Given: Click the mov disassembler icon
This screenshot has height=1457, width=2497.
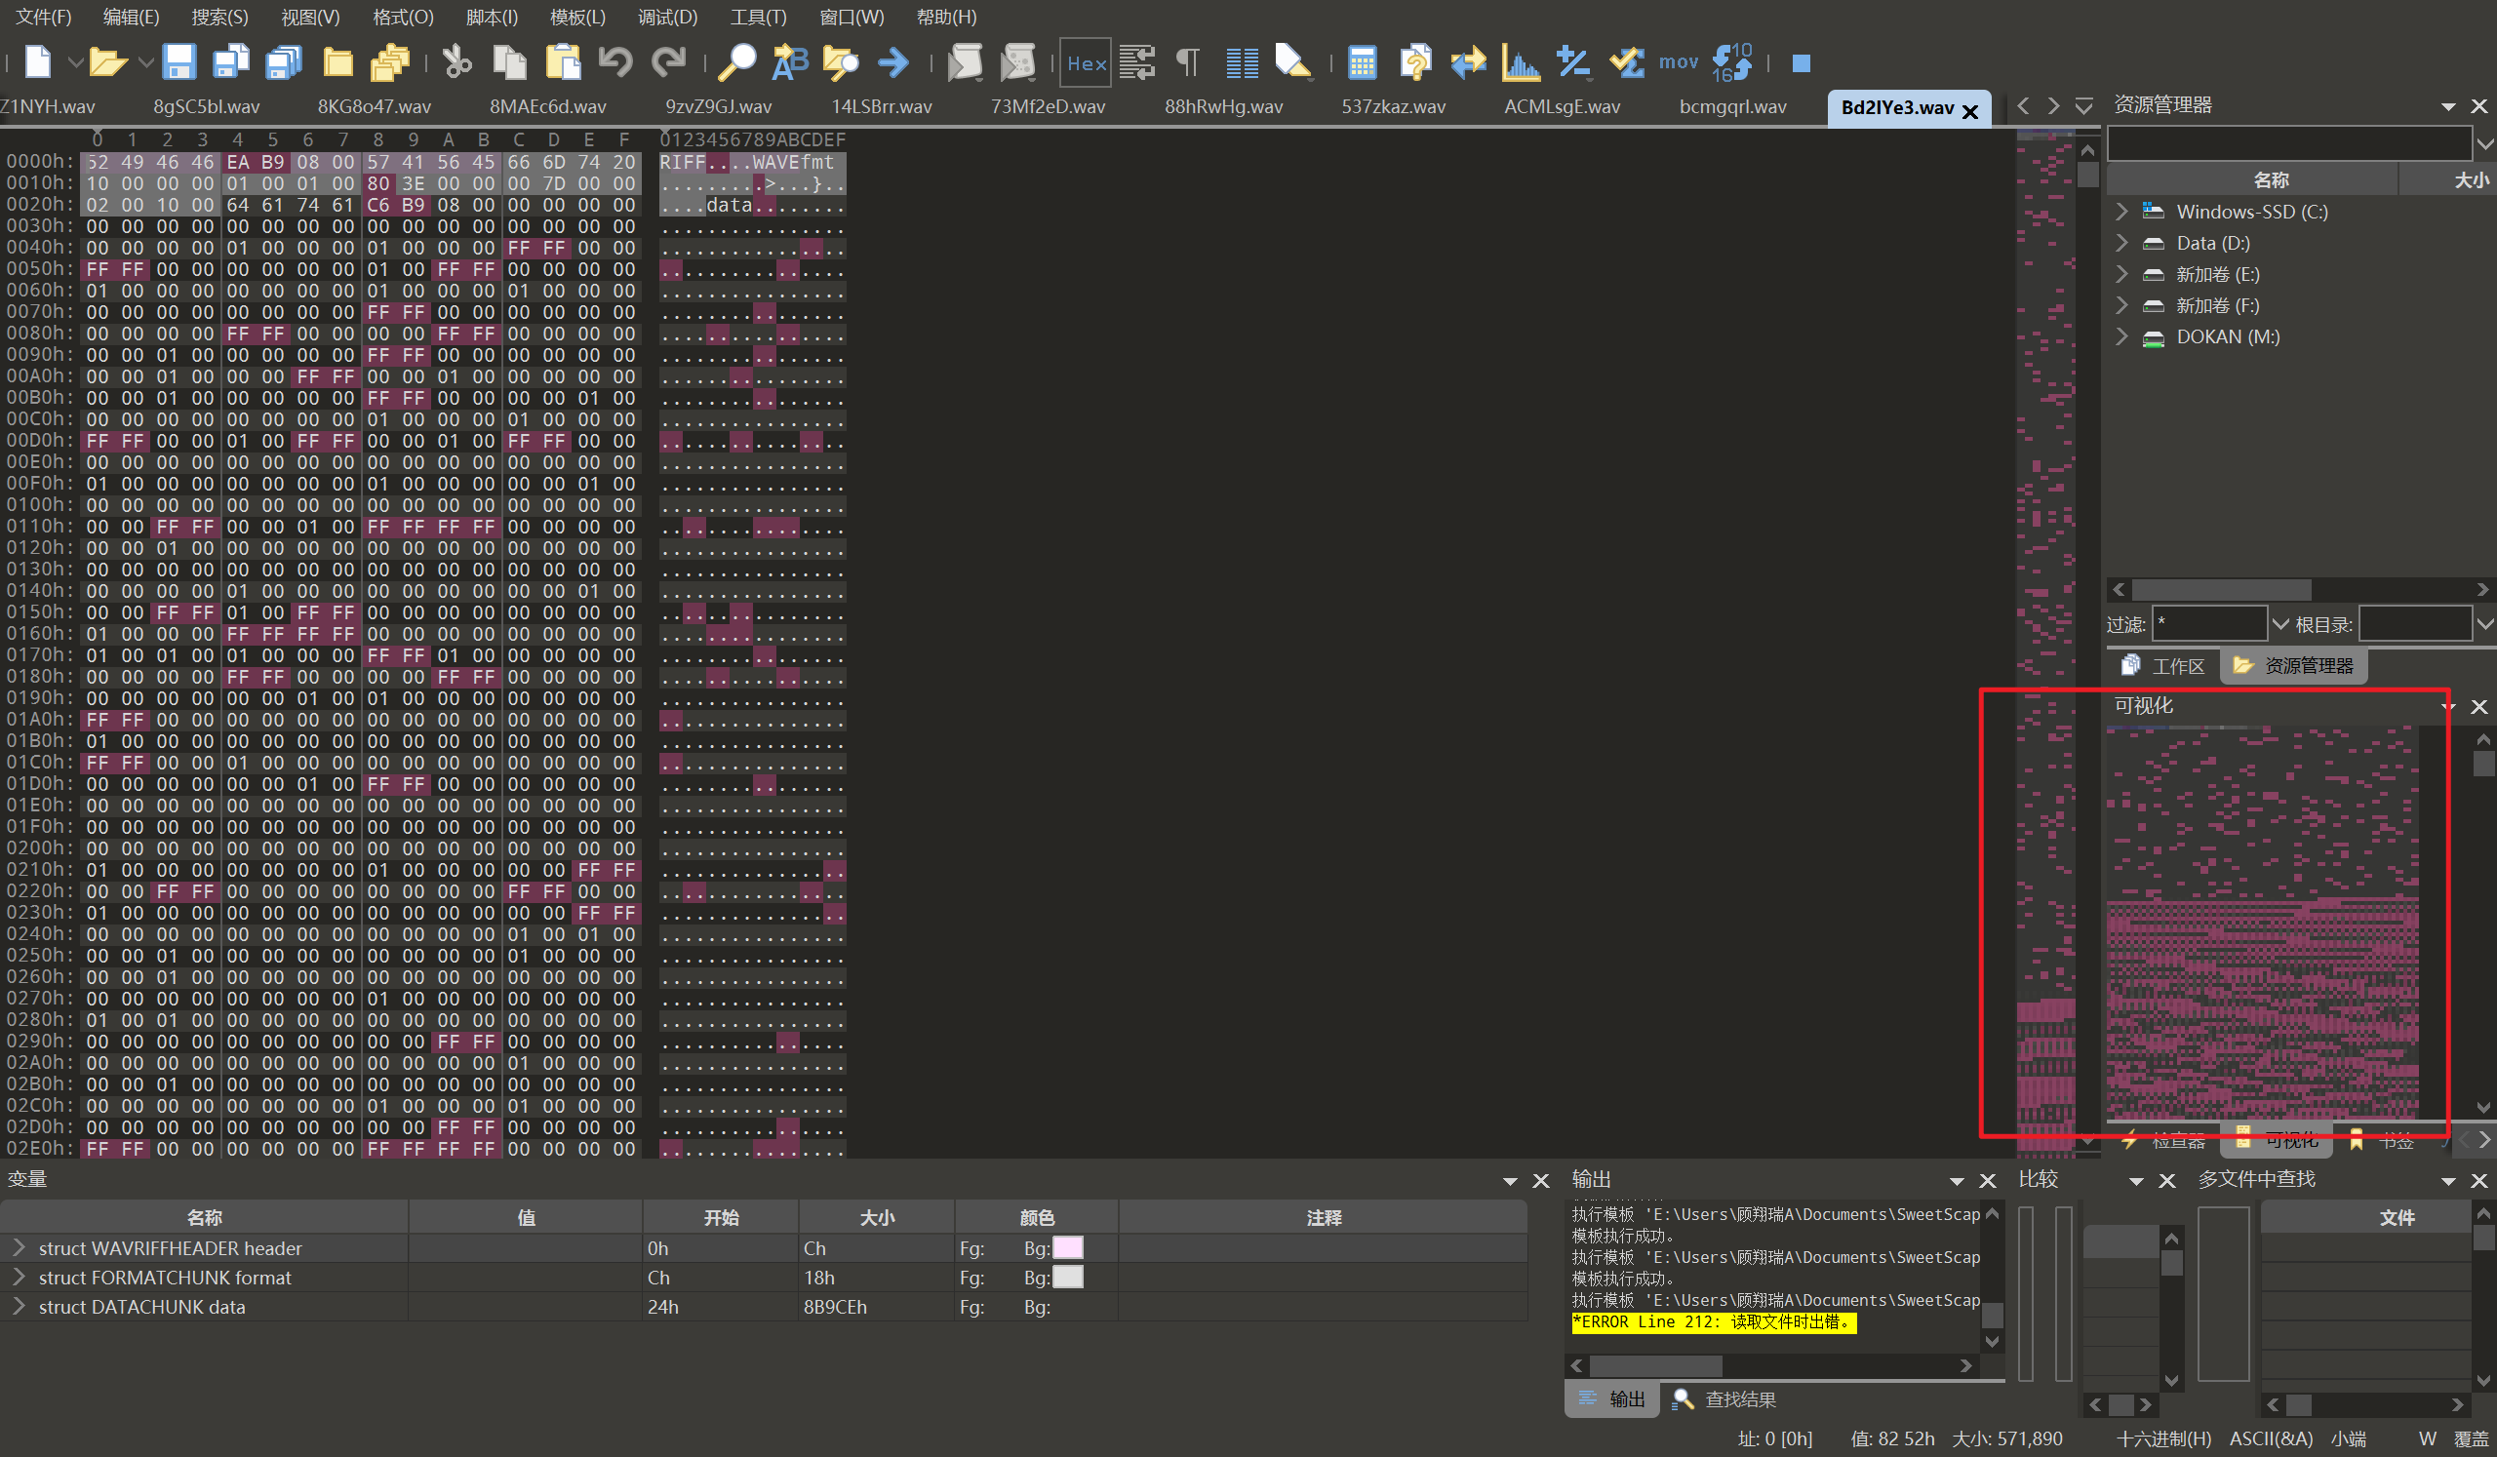Looking at the screenshot, I should coord(1678,62).
